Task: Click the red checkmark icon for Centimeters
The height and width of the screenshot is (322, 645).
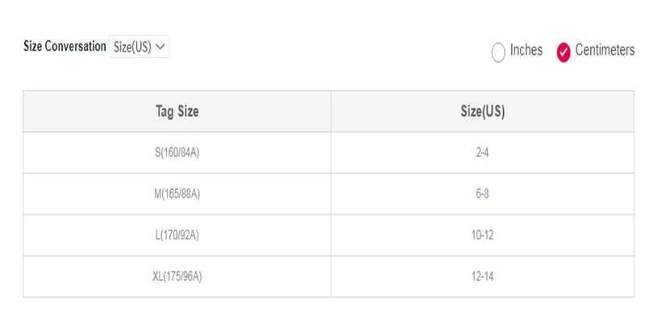Action: point(564,52)
